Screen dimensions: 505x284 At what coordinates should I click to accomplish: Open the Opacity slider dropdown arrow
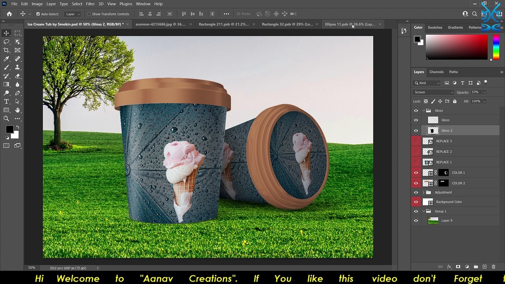point(484,92)
